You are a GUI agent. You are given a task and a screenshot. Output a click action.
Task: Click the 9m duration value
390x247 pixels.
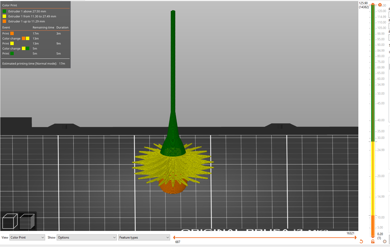coord(59,43)
